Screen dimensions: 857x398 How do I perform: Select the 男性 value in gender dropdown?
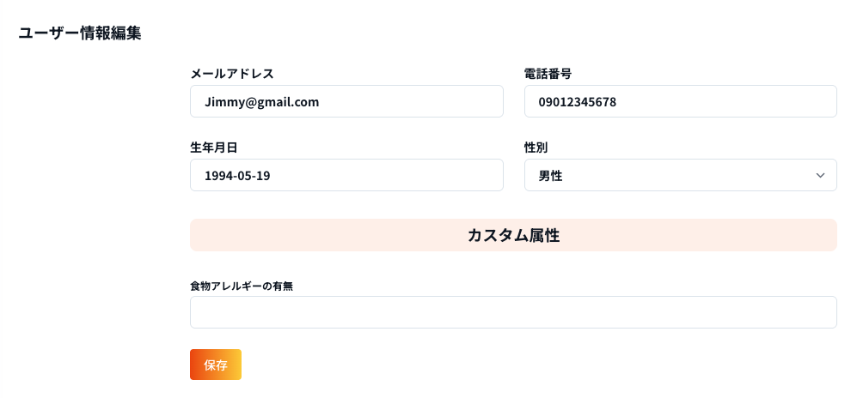[551, 175]
